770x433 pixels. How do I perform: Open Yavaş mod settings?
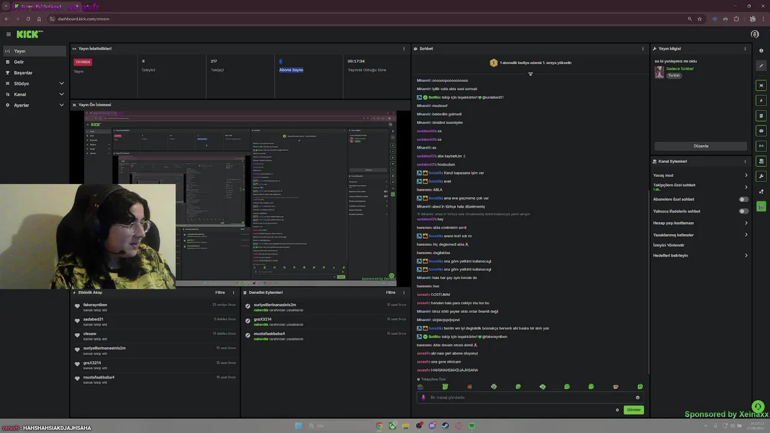tap(701, 176)
